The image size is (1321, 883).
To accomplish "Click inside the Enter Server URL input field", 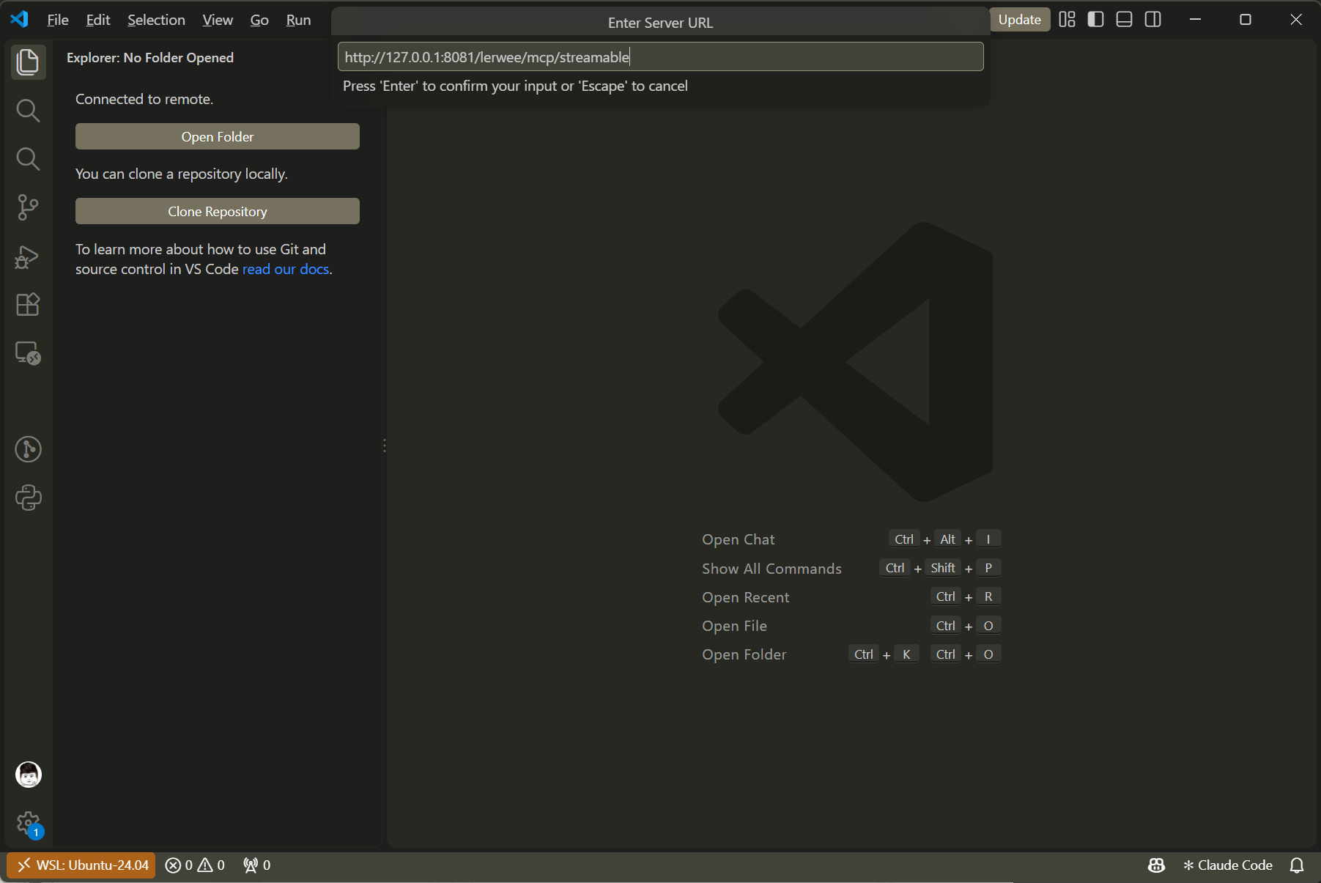I will coord(660,56).
